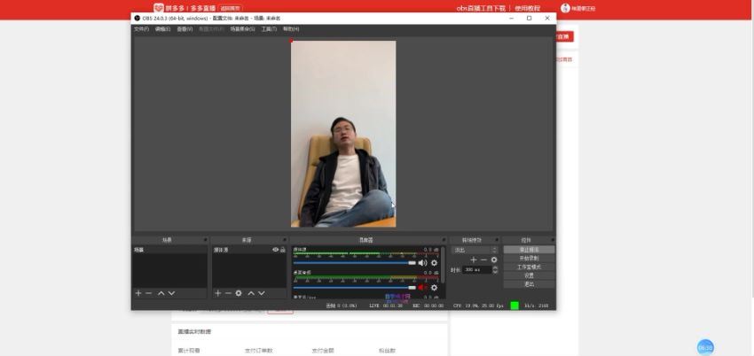Click the Pinduoduo heart logo in browser header

(159, 8)
